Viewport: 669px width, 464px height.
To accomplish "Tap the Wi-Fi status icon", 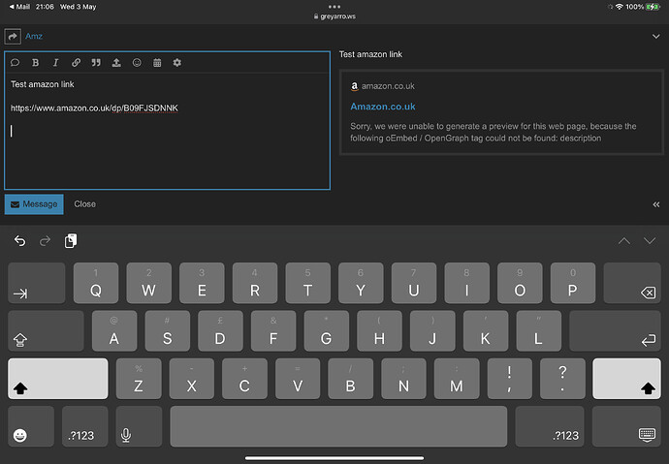I will point(620,7).
